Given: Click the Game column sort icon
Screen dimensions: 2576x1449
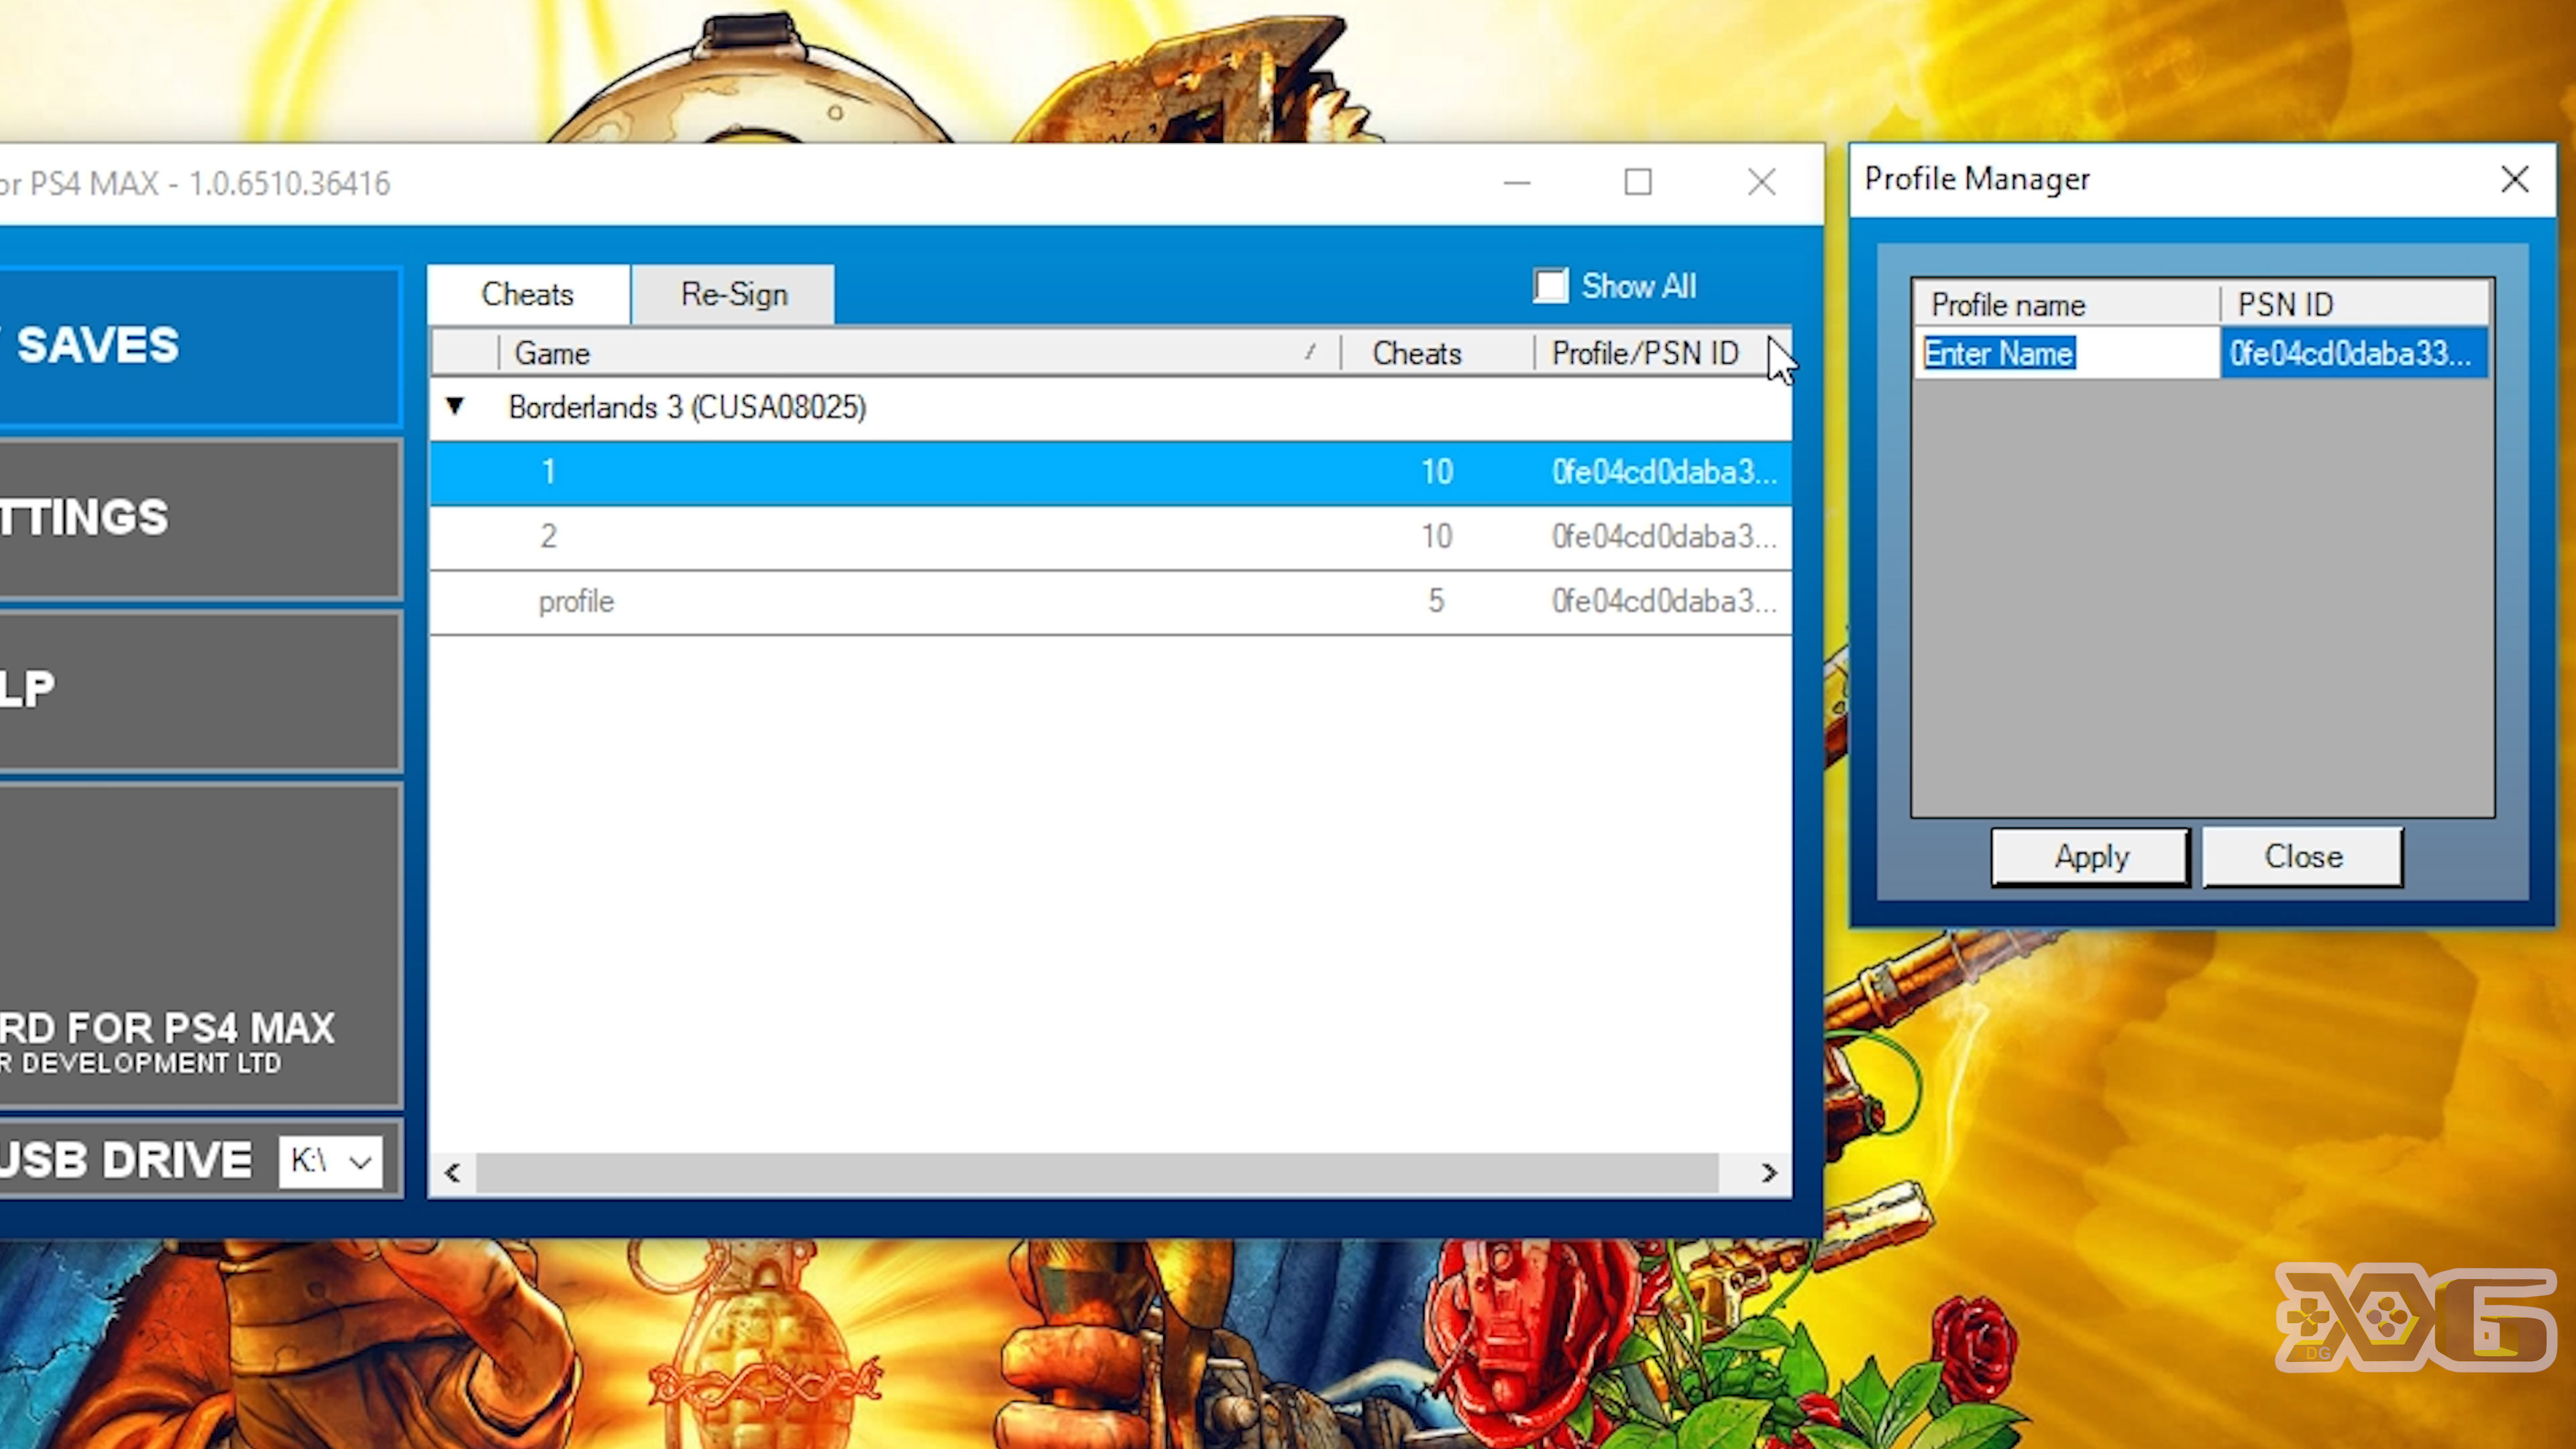Looking at the screenshot, I should pos(1309,352).
